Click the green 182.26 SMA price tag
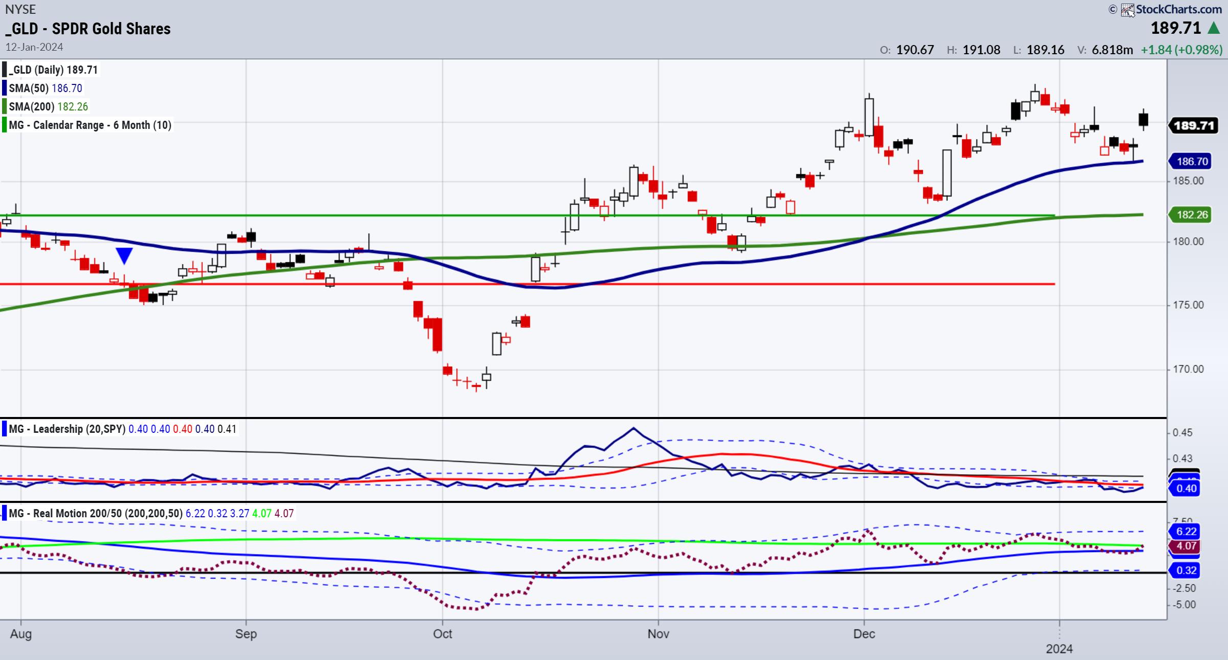This screenshot has width=1228, height=660. tap(1192, 215)
